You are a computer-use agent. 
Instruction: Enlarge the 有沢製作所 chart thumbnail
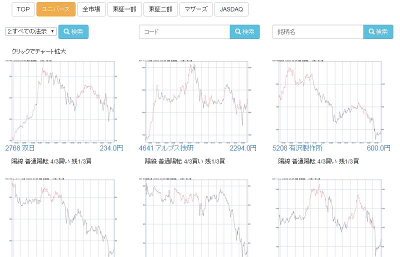click(x=330, y=101)
